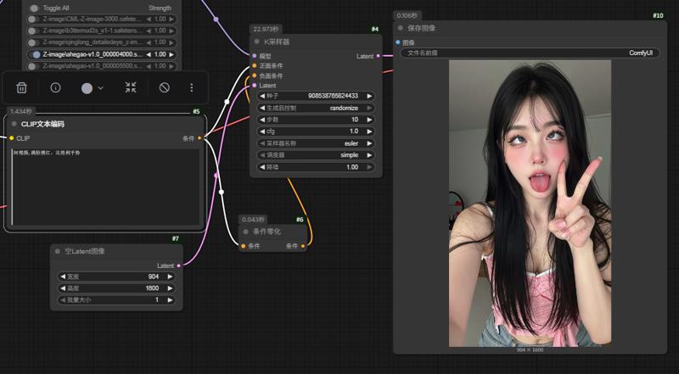This screenshot has height=374, width=679.
Task: Open the three-dot more options menu
Action: pyautogui.click(x=192, y=87)
